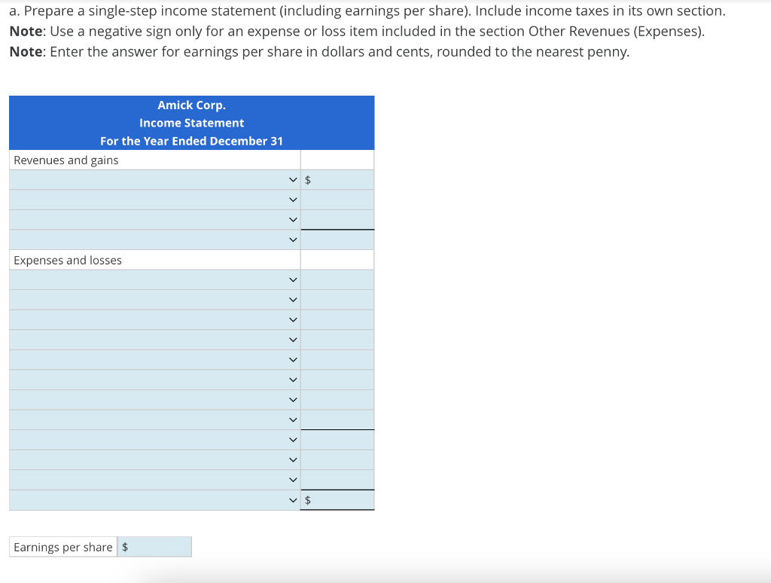Click revenues total amount field in fourth row

pos(337,240)
